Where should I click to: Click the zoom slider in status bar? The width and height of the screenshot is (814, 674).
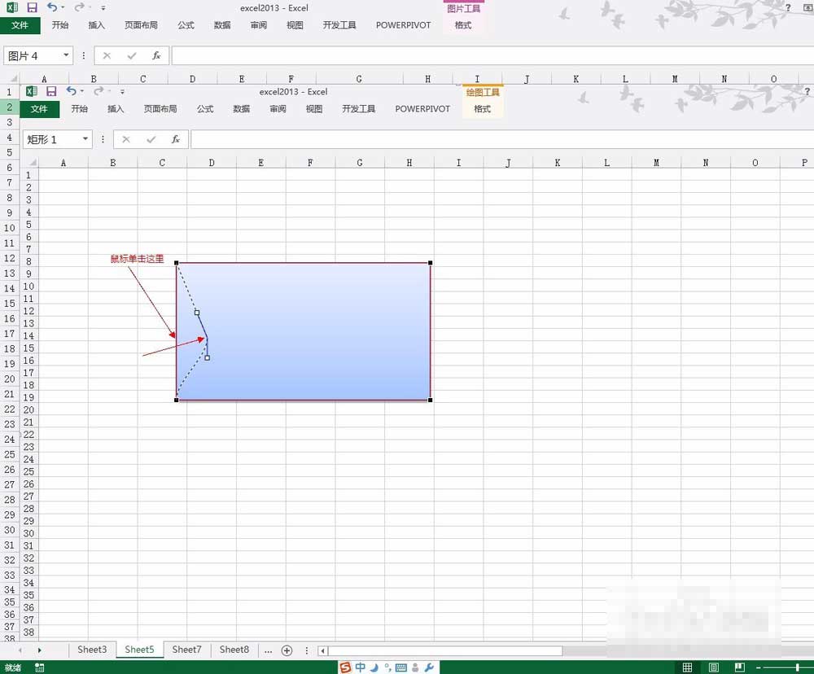point(797,667)
